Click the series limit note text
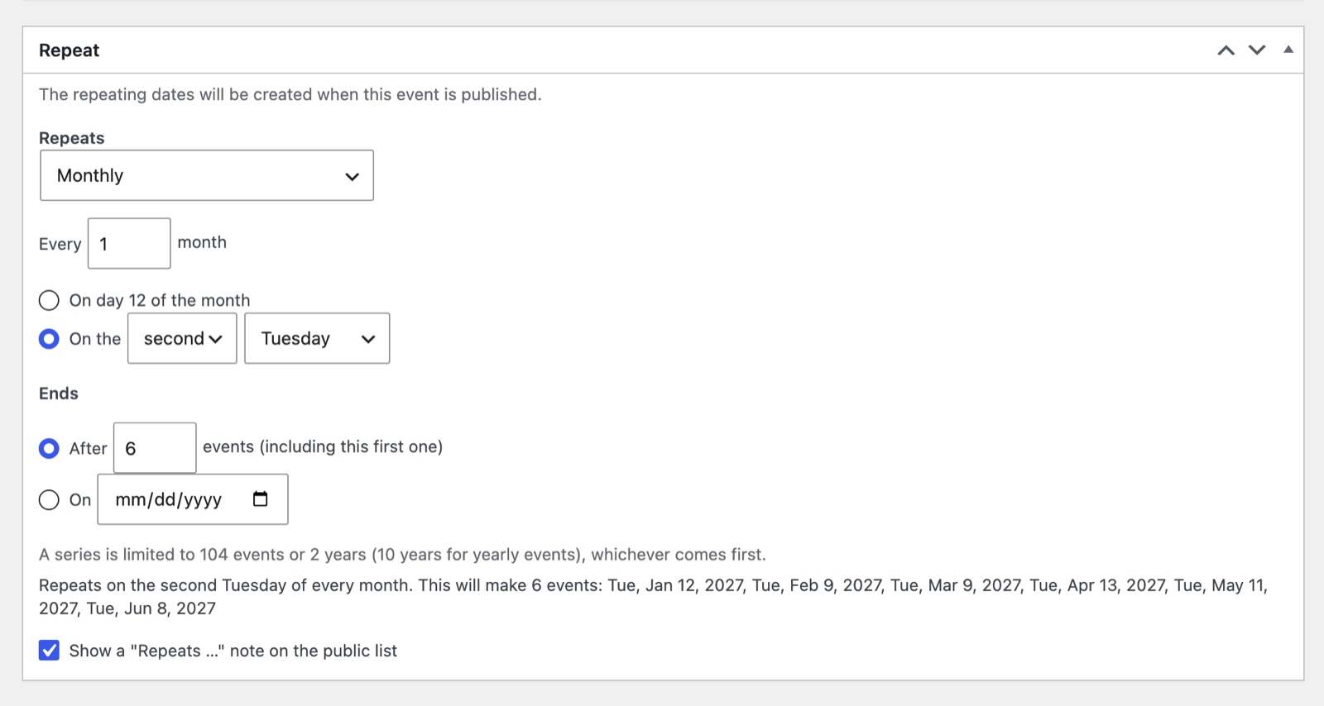This screenshot has width=1324, height=706. point(402,554)
